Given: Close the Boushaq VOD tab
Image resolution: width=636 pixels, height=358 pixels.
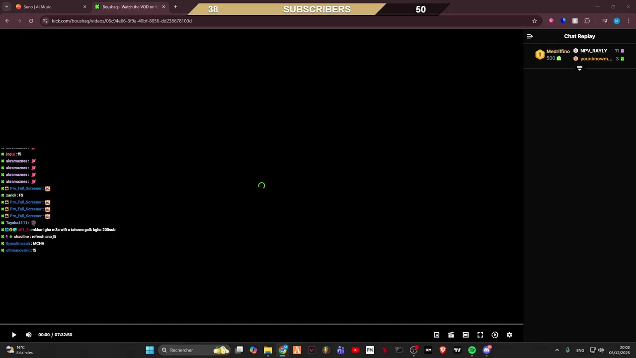Looking at the screenshot, I should (x=163, y=7).
